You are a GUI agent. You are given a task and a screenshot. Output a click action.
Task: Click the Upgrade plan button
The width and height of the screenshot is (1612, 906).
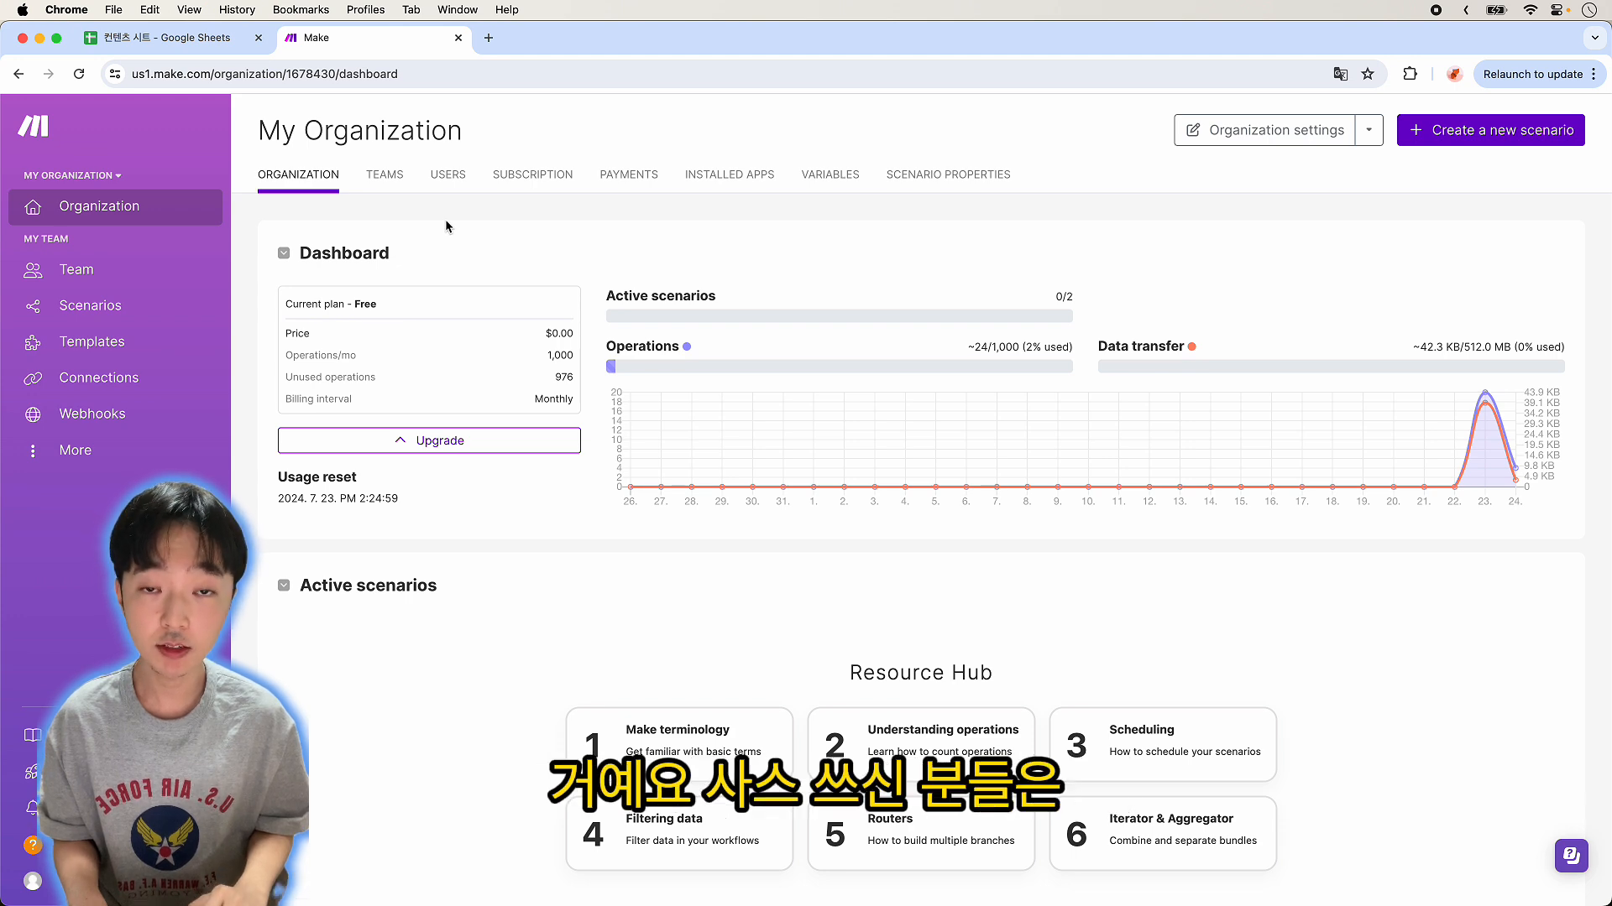tap(429, 440)
